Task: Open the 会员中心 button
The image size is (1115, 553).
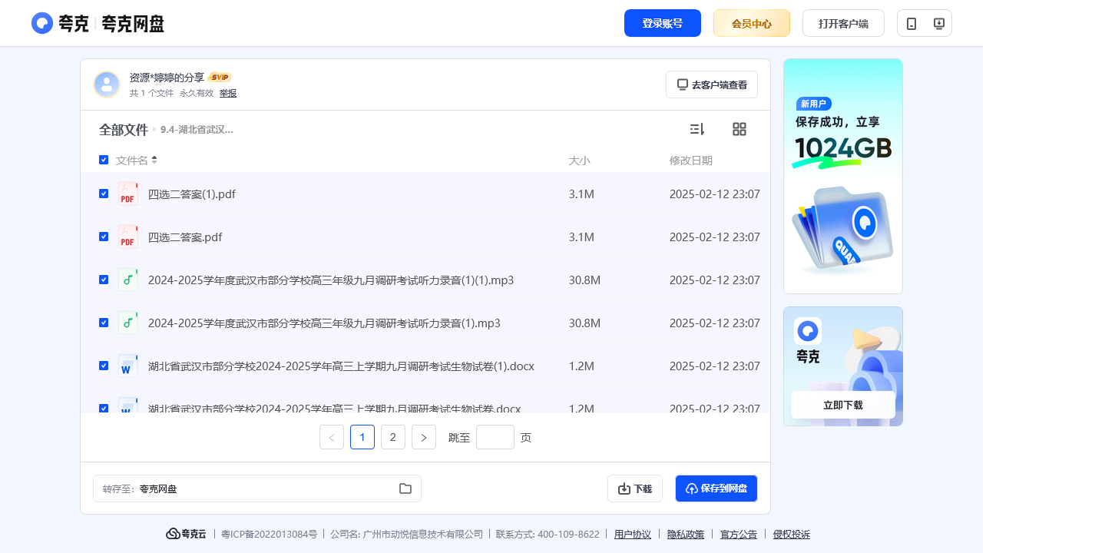Action: point(752,23)
